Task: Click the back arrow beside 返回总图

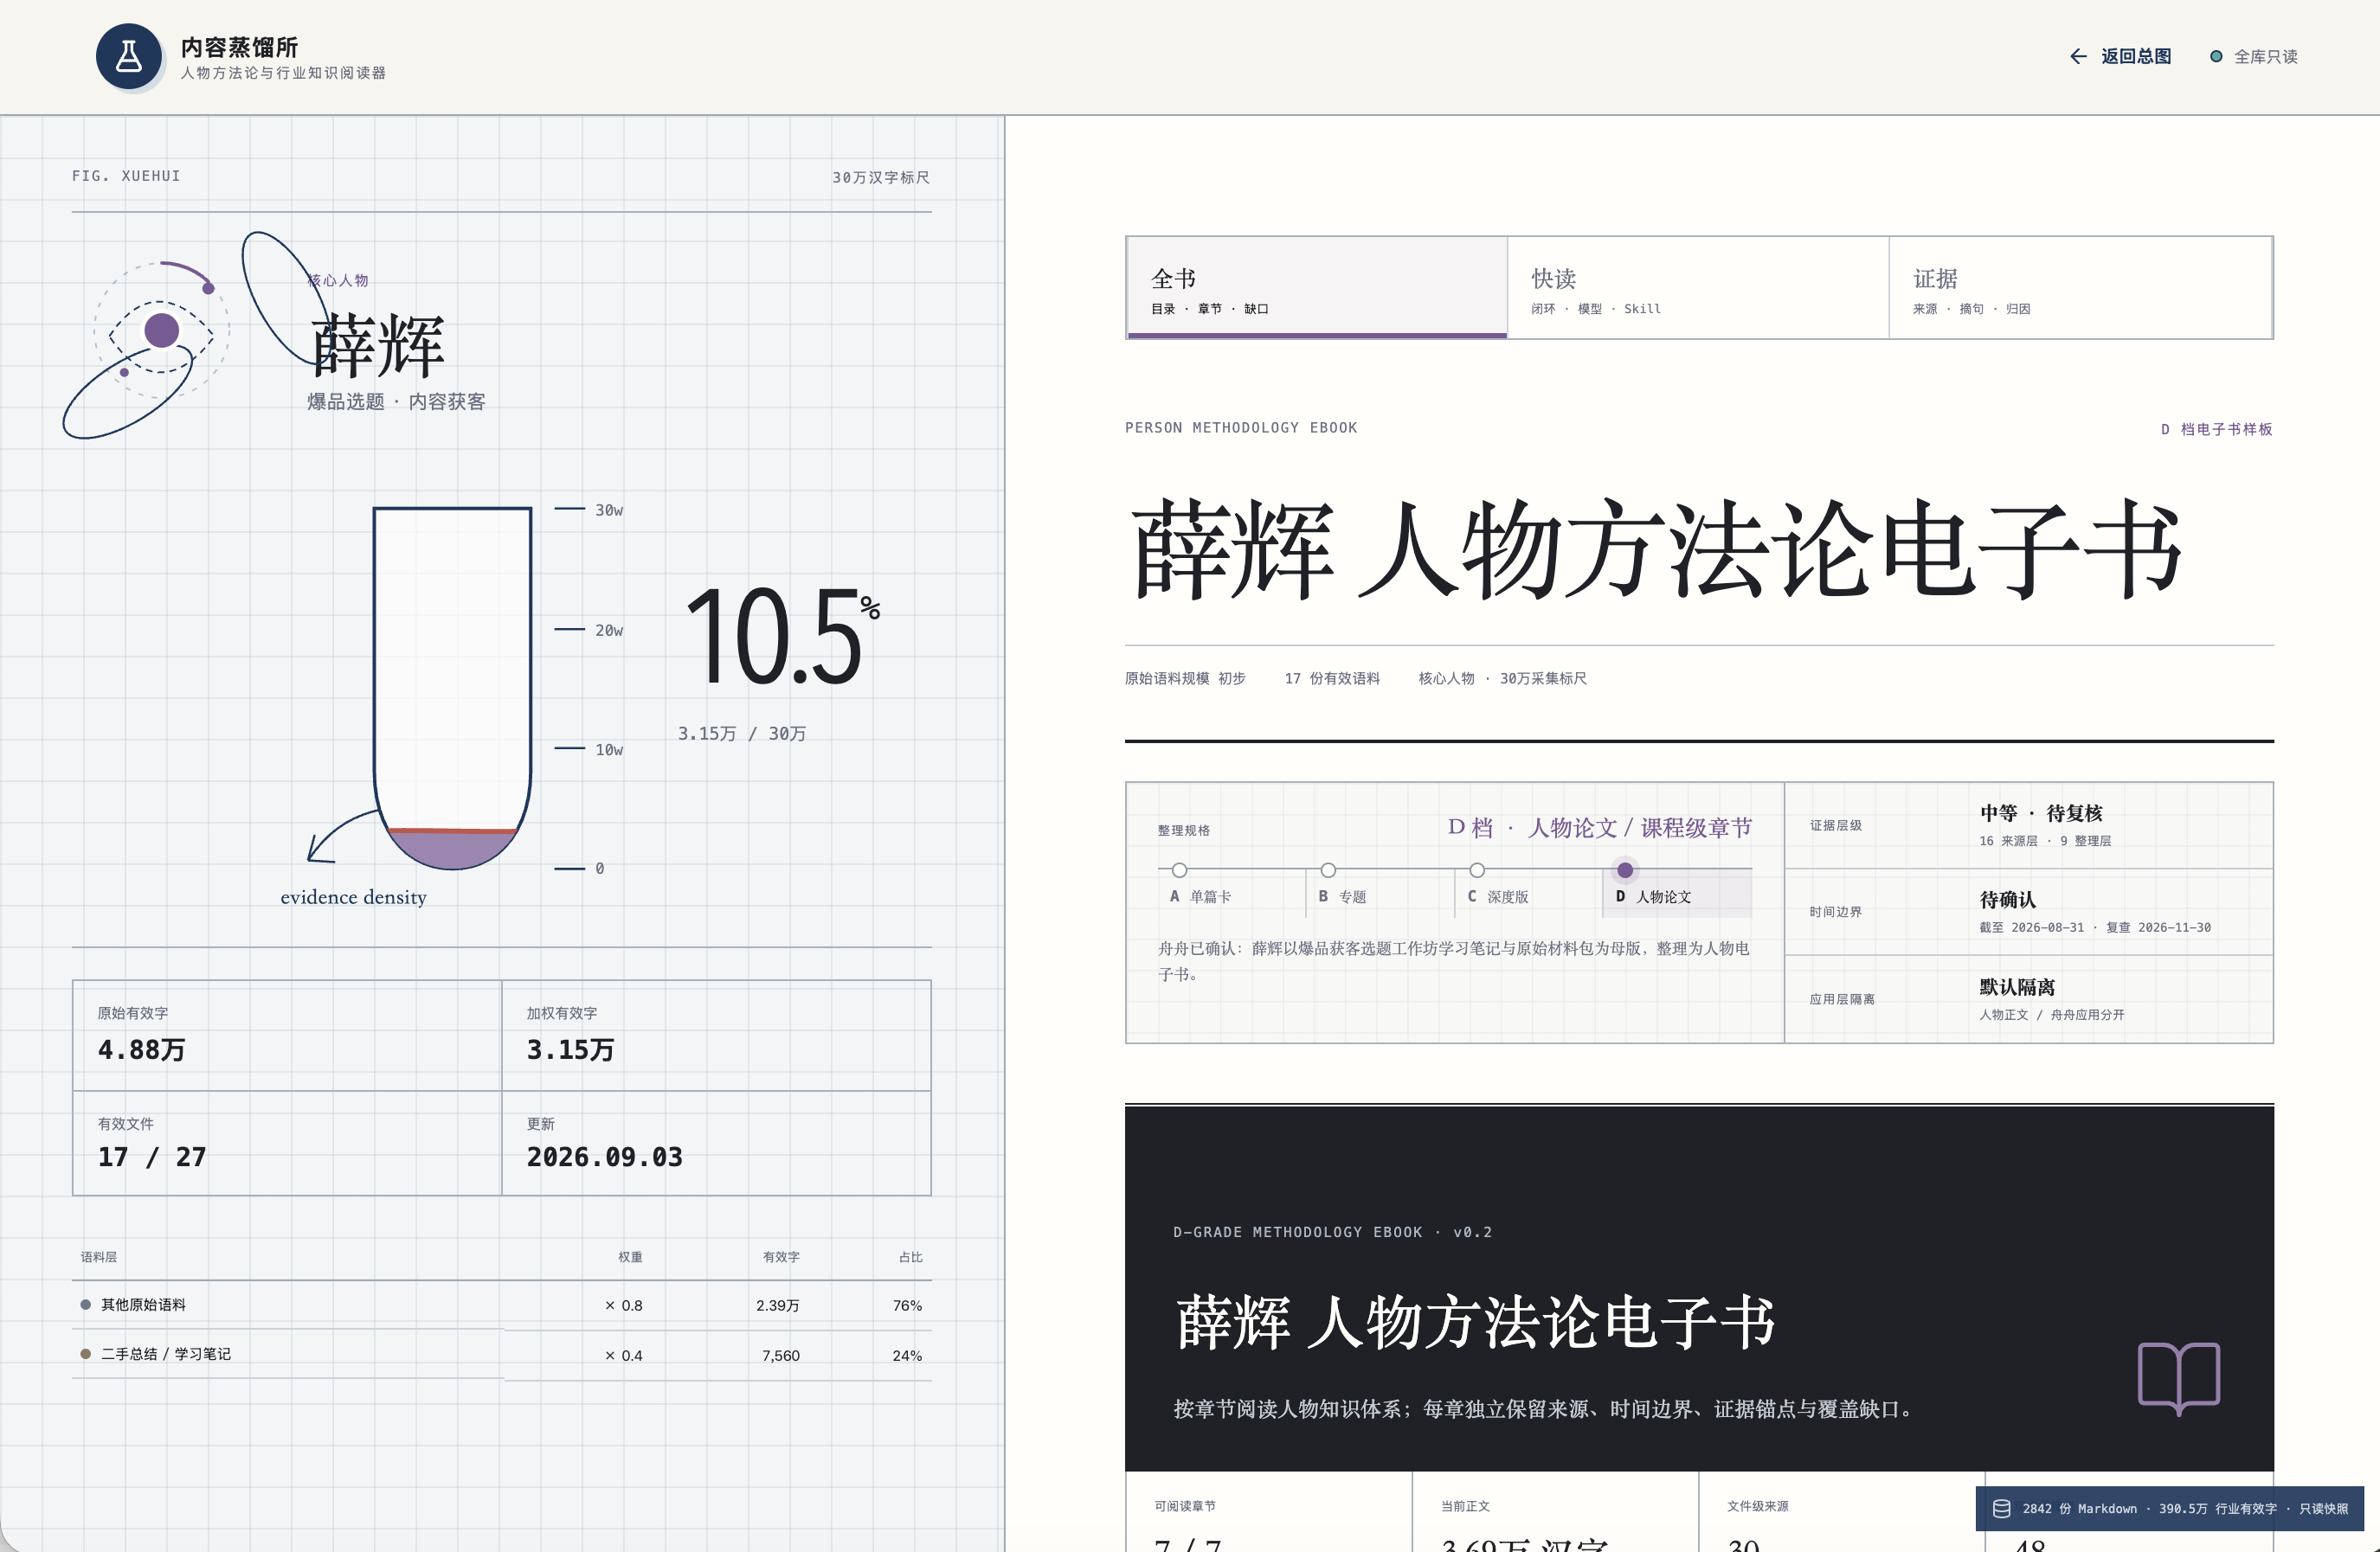Action: tap(2078, 56)
